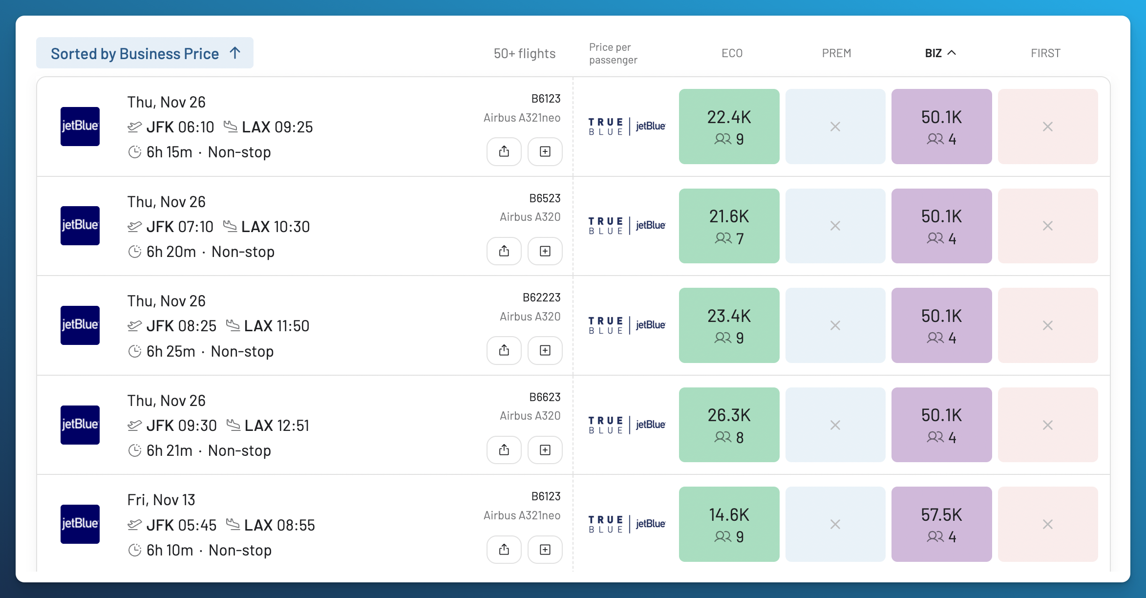This screenshot has height=598, width=1146.
Task: Share the B6523 07:10 flight
Action: 504,251
